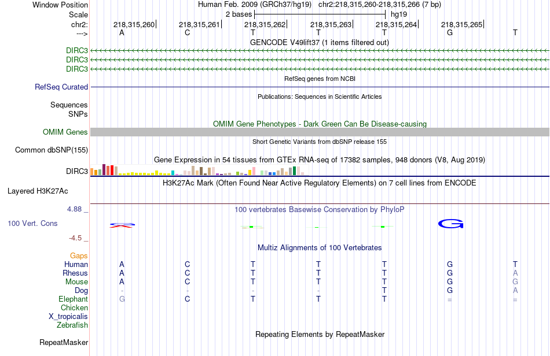Select the Scale track label
Viewport: 550px width, 356px height.
point(78,14)
